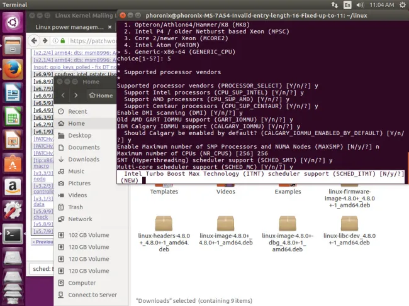The width and height of the screenshot is (409, 306).
Task: Go back in Firefox window
Action: tap(34, 41)
